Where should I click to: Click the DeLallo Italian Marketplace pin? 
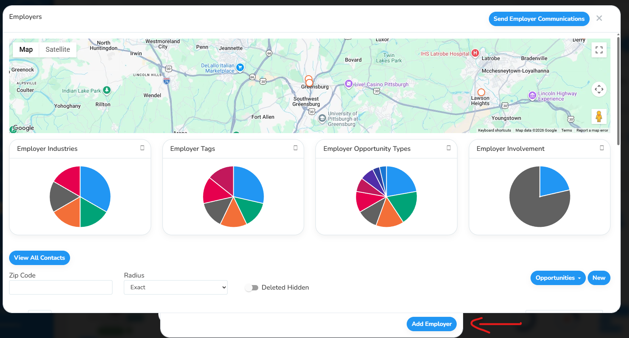tap(240, 67)
